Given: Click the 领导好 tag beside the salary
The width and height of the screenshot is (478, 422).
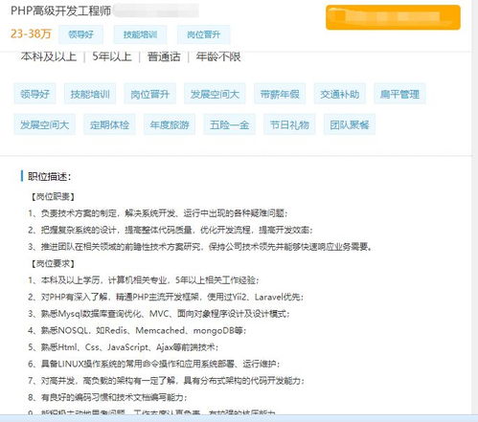Looking at the screenshot, I should [x=80, y=34].
